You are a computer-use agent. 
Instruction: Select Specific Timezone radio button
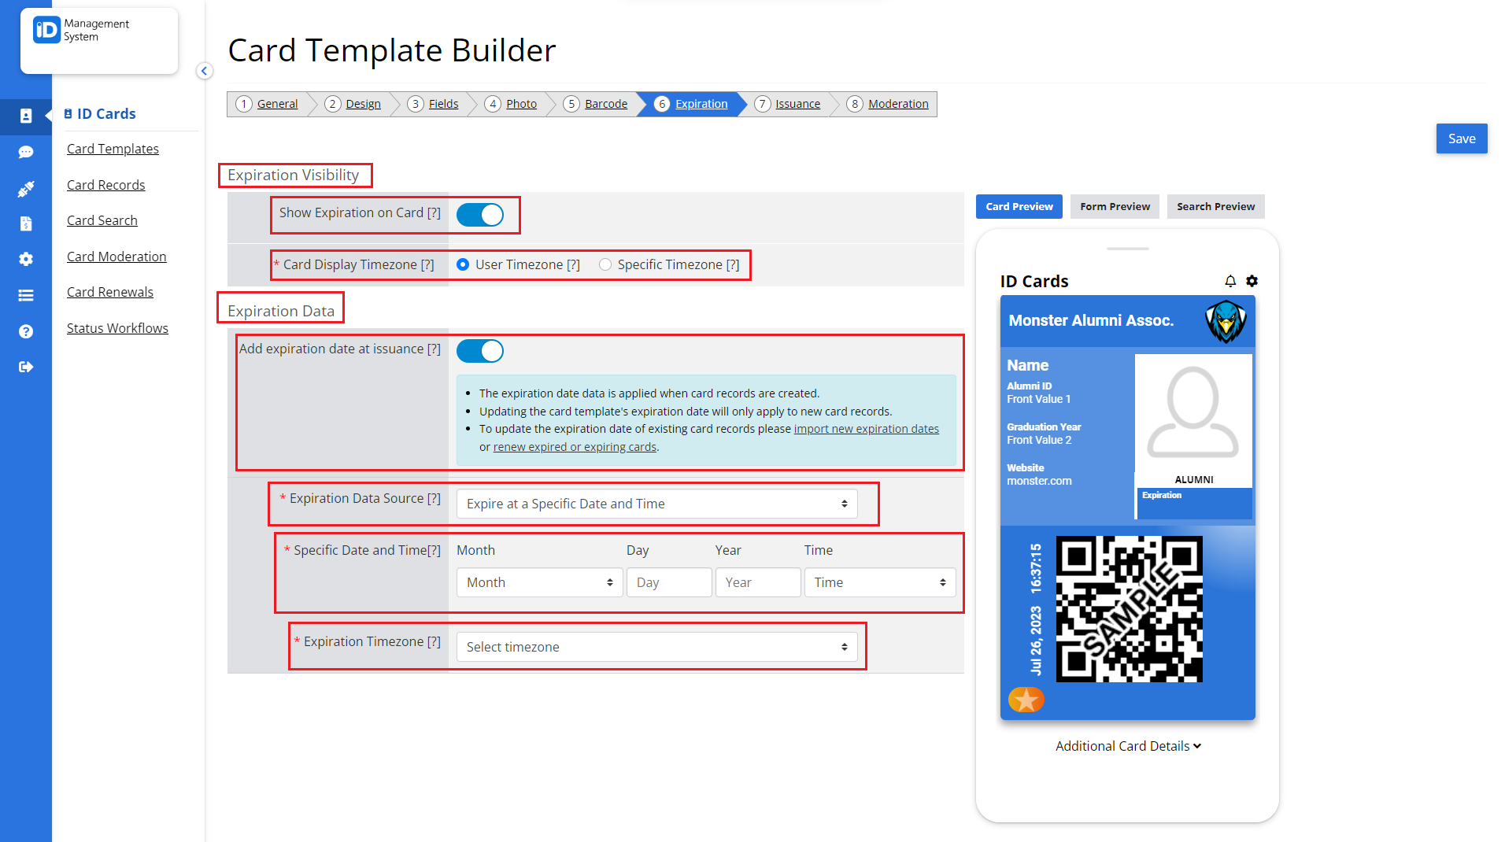605,264
